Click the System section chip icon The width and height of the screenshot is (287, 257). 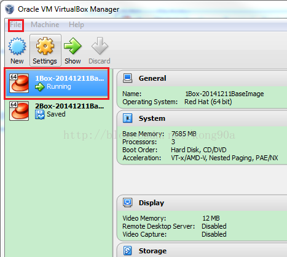click(128, 118)
